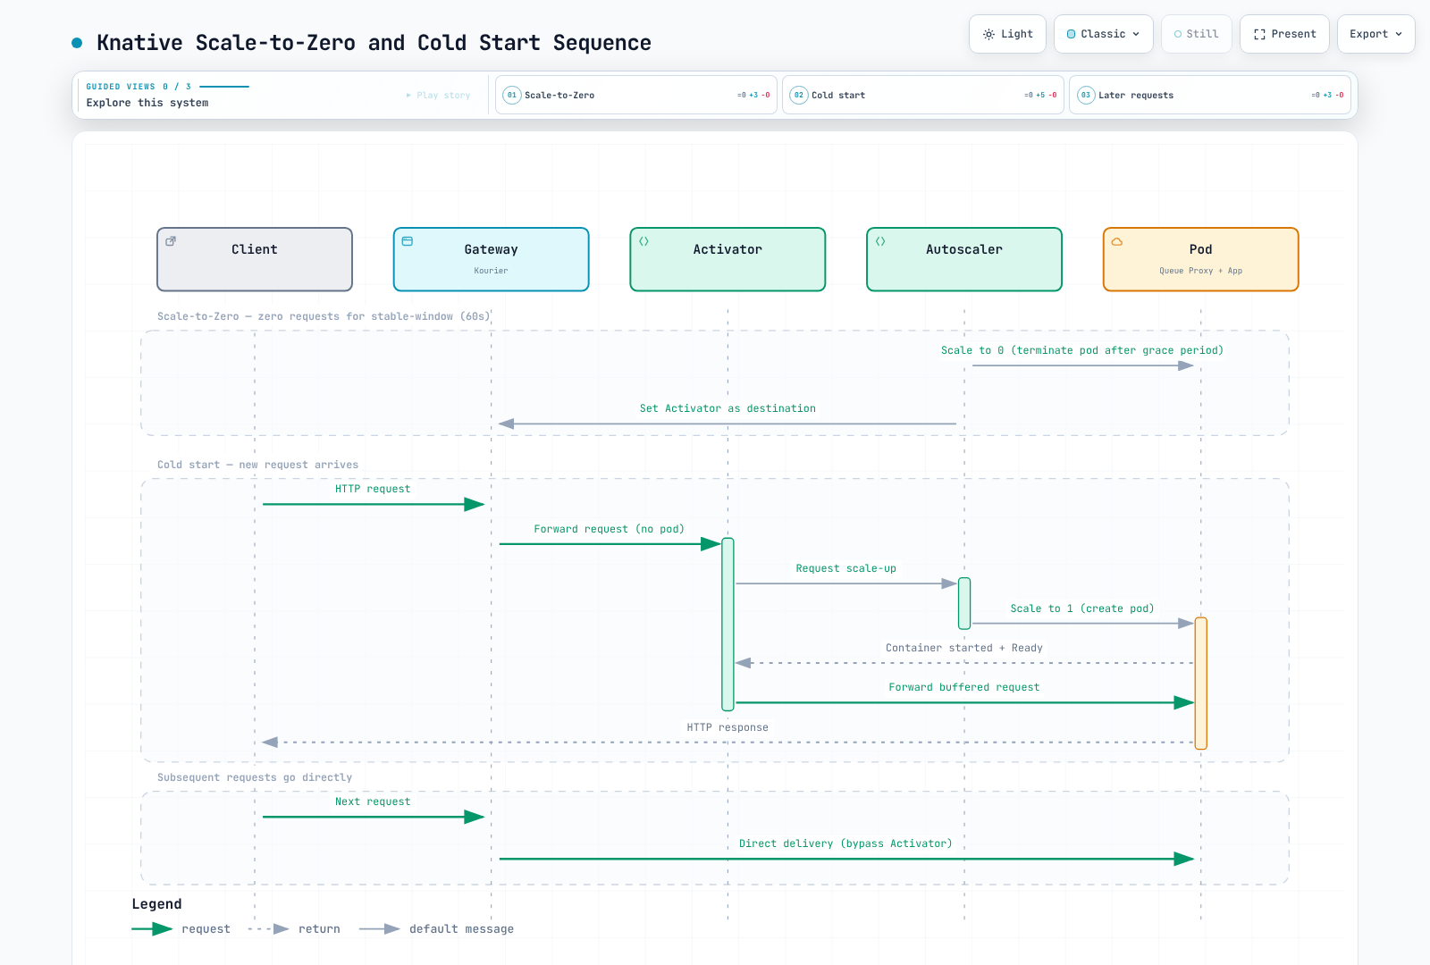The image size is (1430, 965).
Task: Select guided view 03 Later requests
Action: tap(1209, 95)
